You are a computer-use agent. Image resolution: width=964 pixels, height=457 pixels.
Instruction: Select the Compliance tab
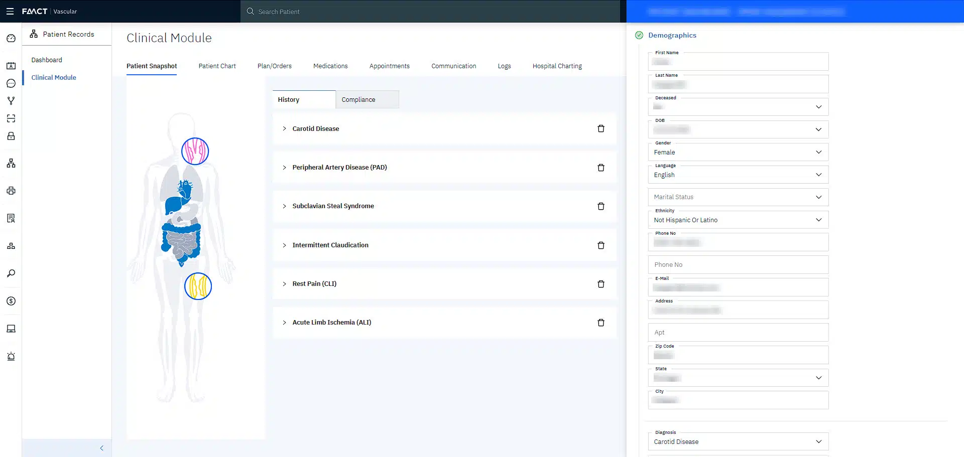(368, 99)
